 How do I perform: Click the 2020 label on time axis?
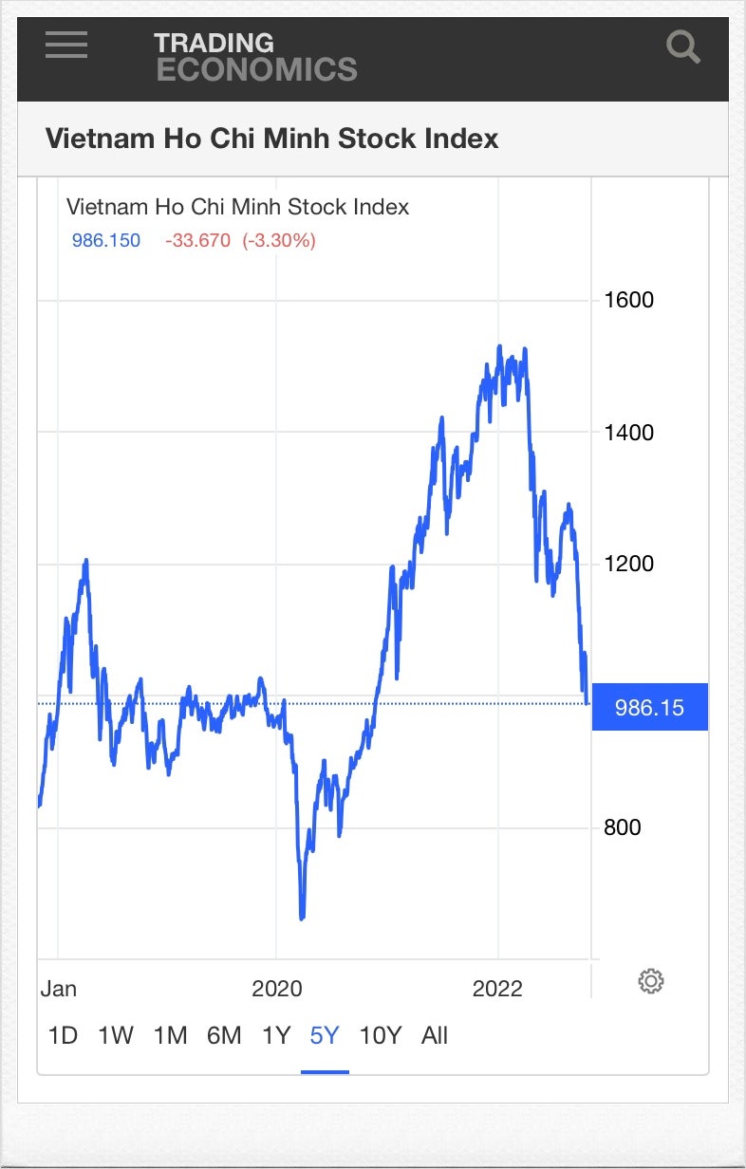click(x=277, y=989)
